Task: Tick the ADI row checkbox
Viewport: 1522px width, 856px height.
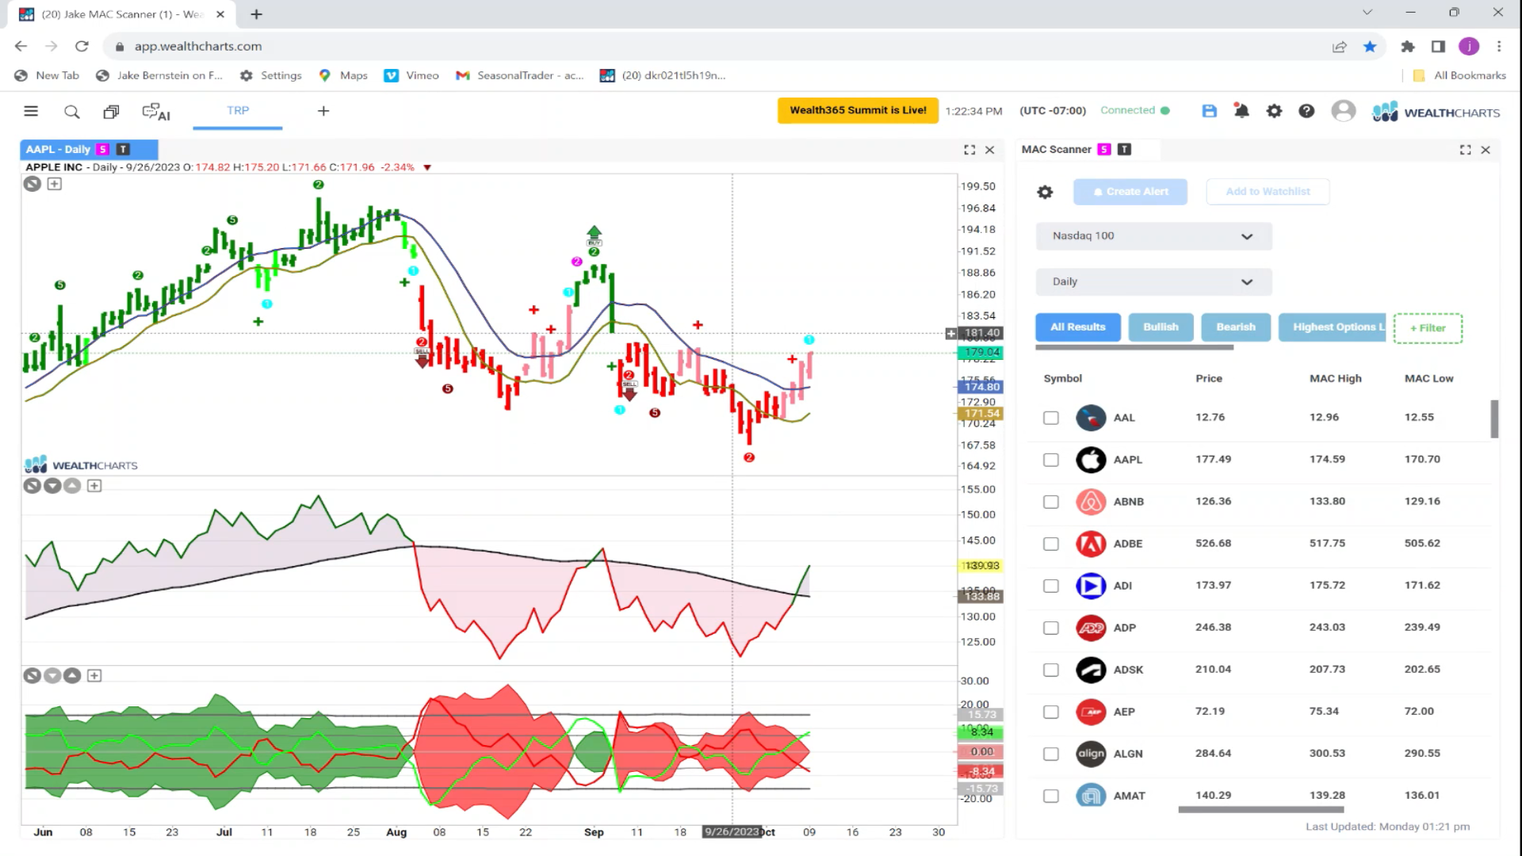Action: (1051, 586)
